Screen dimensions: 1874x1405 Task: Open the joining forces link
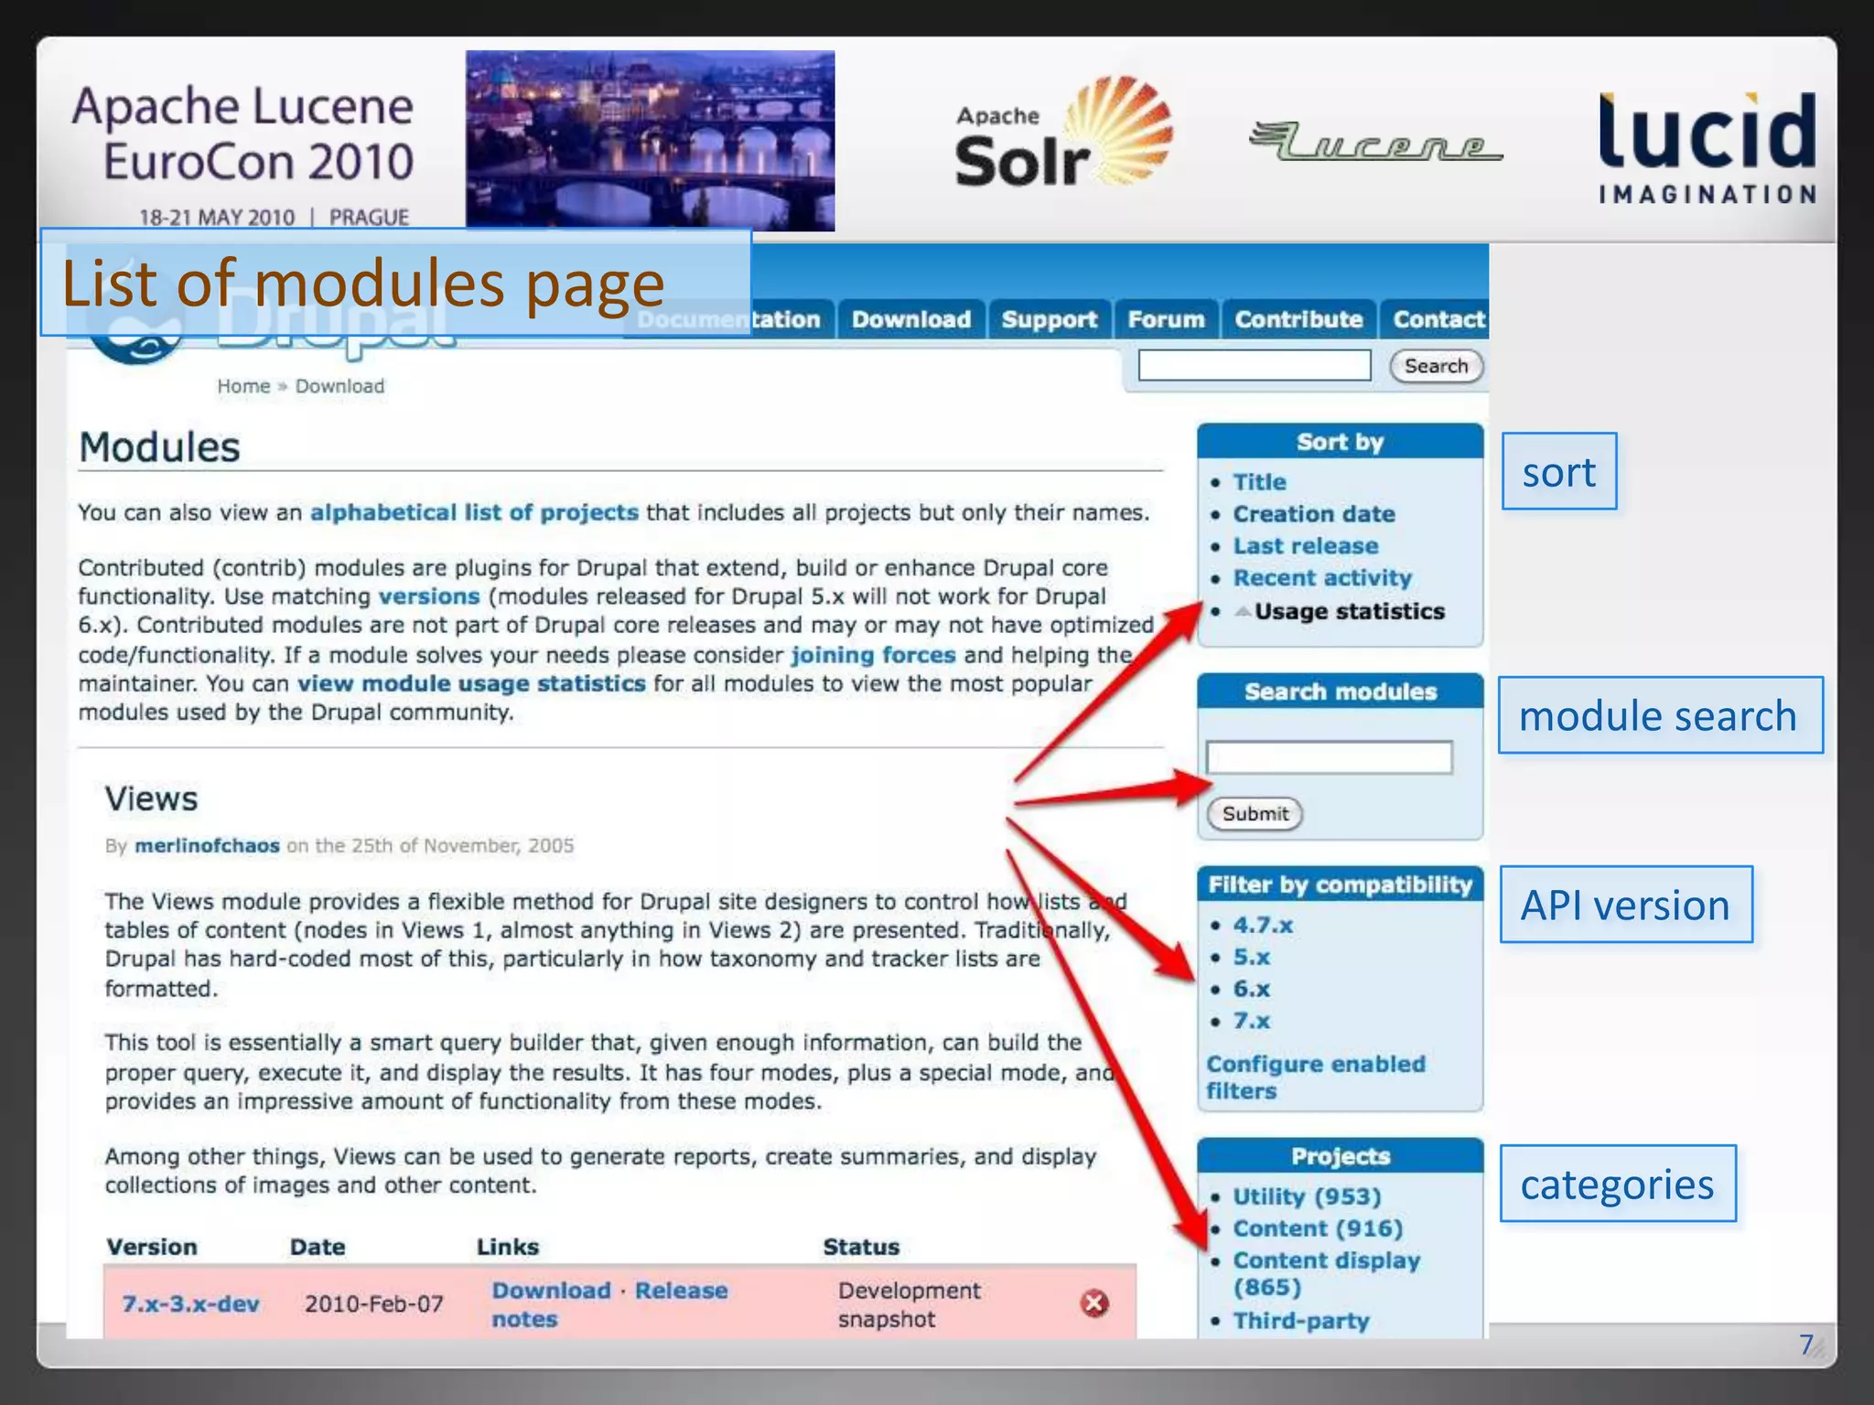pyautogui.click(x=873, y=655)
